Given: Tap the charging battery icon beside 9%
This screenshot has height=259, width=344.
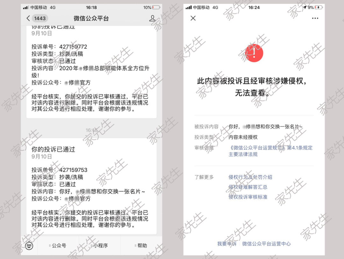Looking at the screenshot, I should [319, 7].
